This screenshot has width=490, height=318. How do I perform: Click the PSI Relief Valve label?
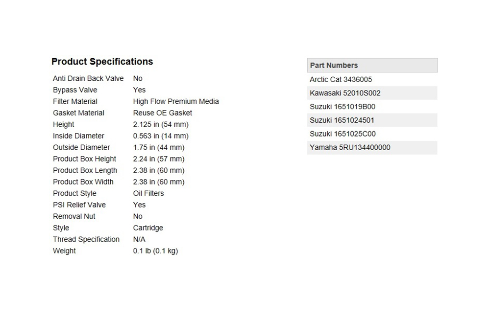coord(79,205)
